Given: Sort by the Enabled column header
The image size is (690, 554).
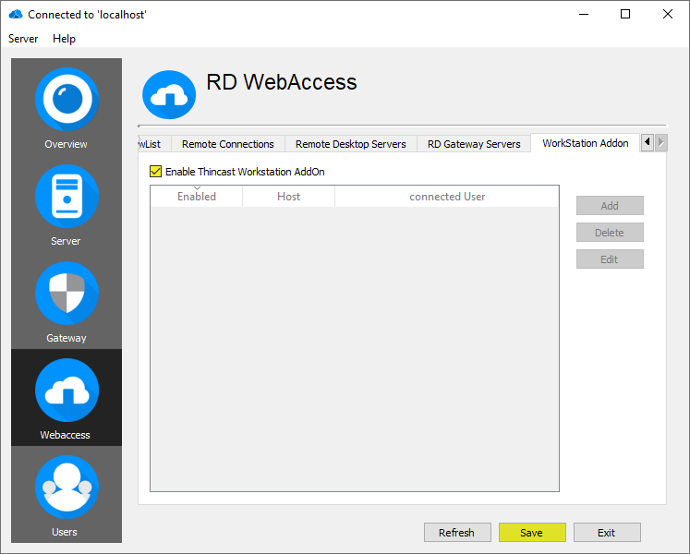Looking at the screenshot, I should click(196, 197).
